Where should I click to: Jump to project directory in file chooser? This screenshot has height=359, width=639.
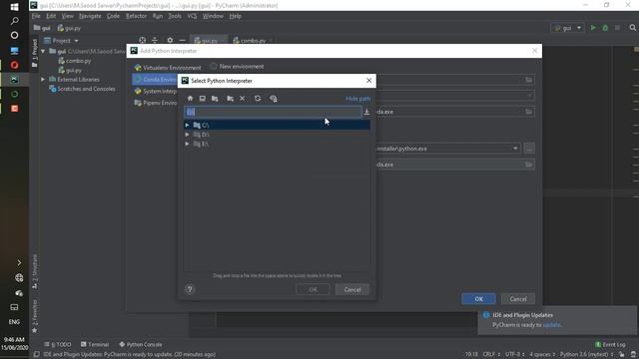[215, 99]
